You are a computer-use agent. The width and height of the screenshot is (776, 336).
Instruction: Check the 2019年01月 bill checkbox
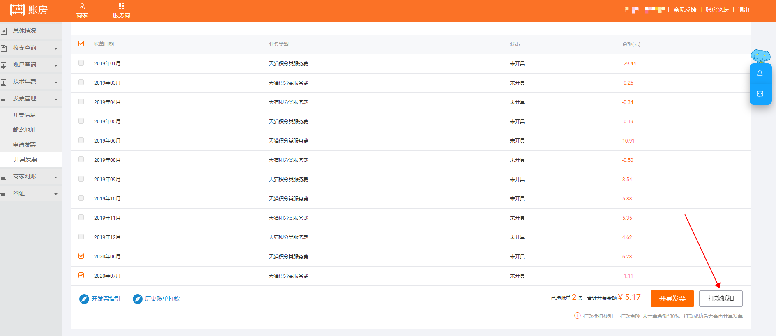click(81, 63)
